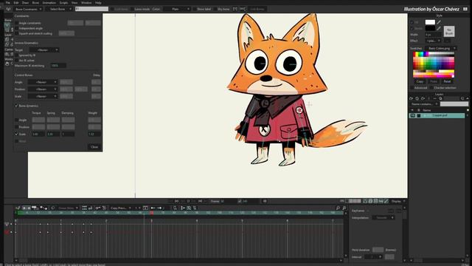
Task: Open the Bone menu
Action: pos(35,3)
